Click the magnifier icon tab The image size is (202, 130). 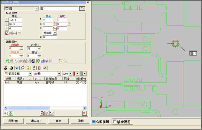[x=23, y=68]
